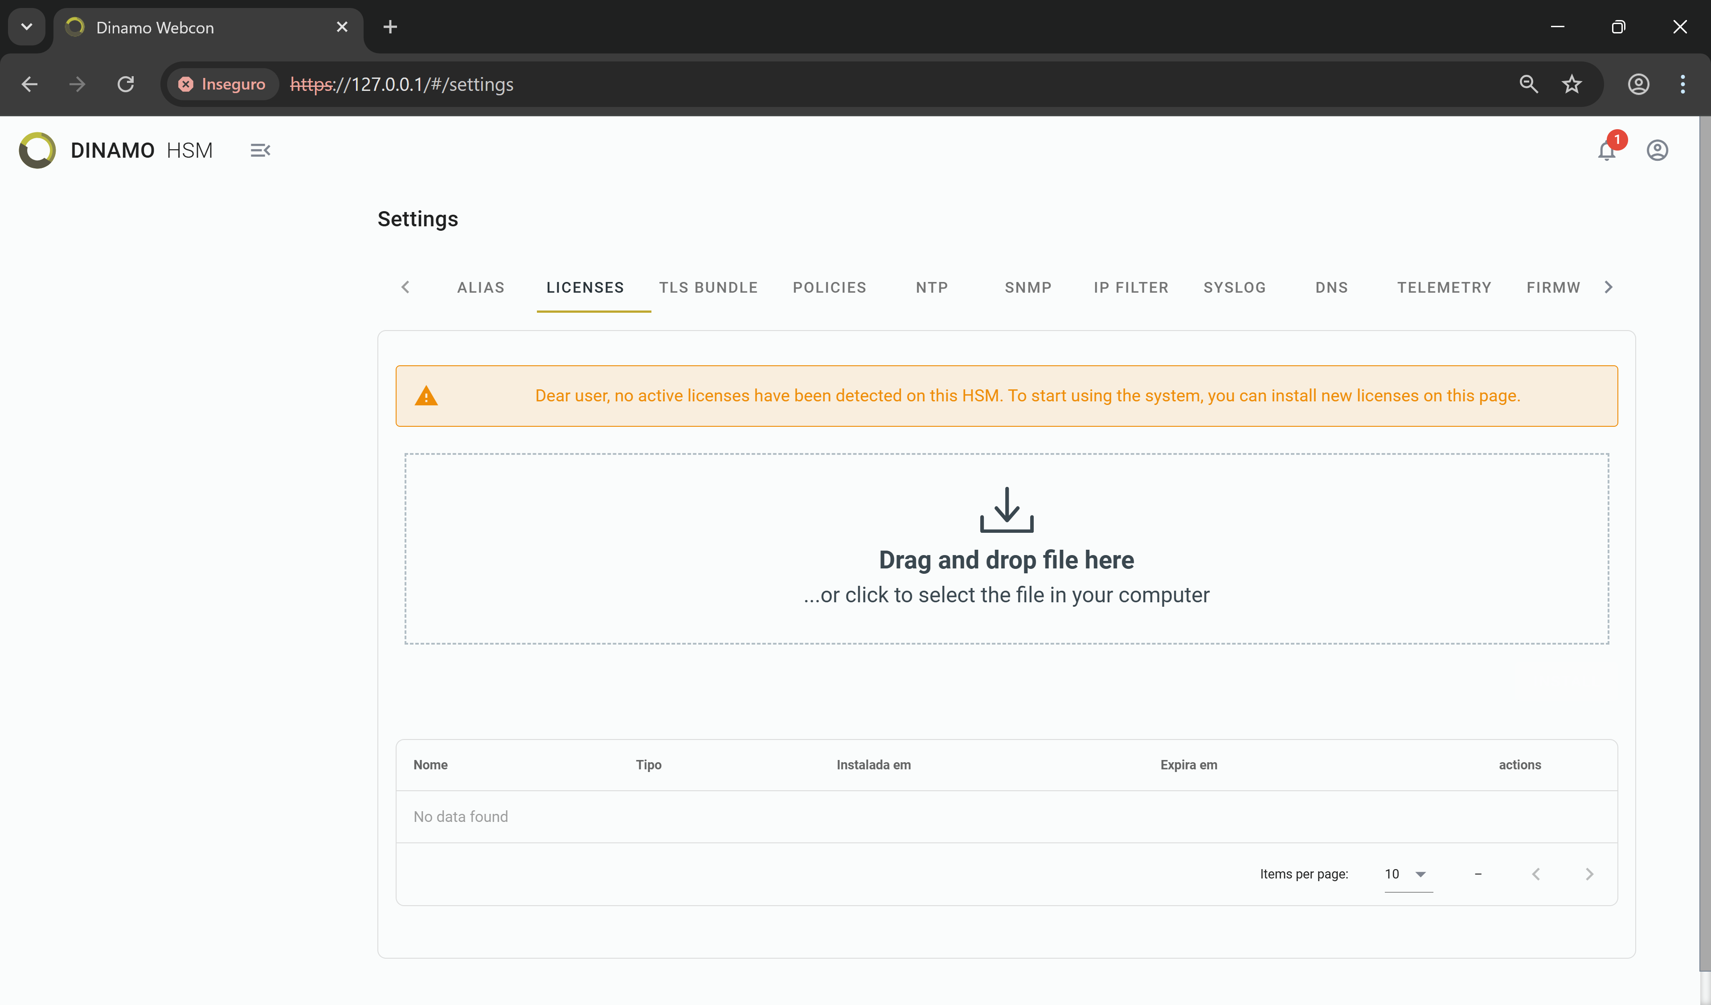Go to next table page
Viewport: 1711px width, 1005px height.
(x=1589, y=874)
